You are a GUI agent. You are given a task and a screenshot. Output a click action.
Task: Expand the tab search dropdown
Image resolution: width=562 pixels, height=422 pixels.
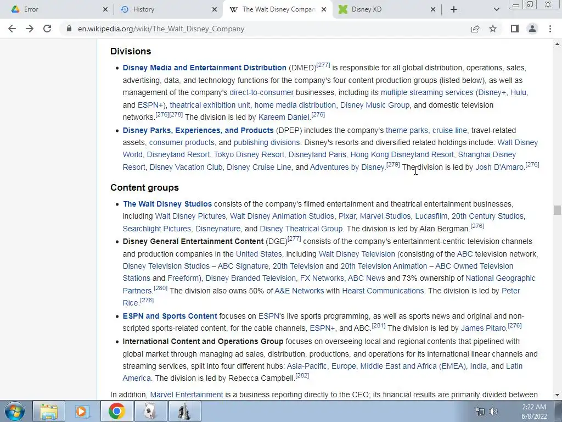pyautogui.click(x=496, y=9)
